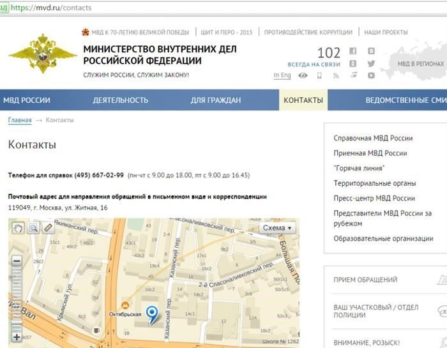Open the YouTube channel icon

[371, 75]
